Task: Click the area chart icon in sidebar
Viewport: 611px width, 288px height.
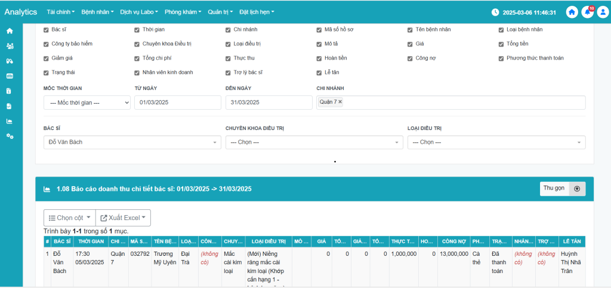Action: click(10, 121)
